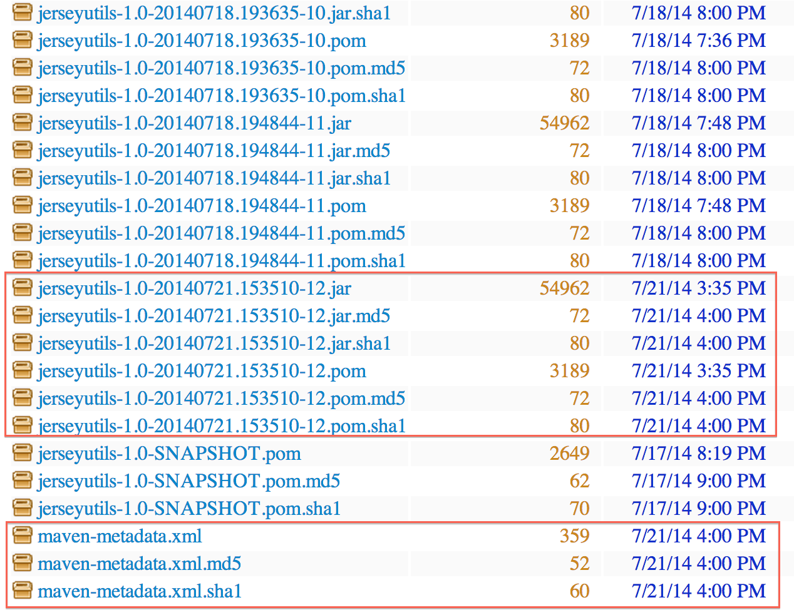The height and width of the screenshot is (610, 794).
Task: Open the maven-metadata.xml.sha1 link
Action: (x=140, y=591)
